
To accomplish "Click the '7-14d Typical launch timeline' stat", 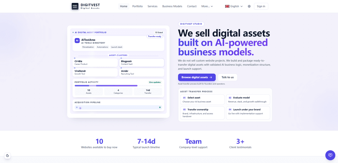I will pos(146,144).
